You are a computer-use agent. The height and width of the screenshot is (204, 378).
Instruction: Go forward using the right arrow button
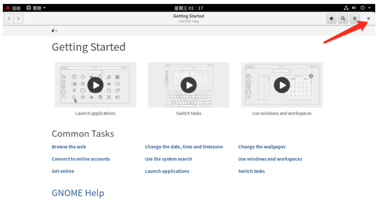click(x=18, y=19)
